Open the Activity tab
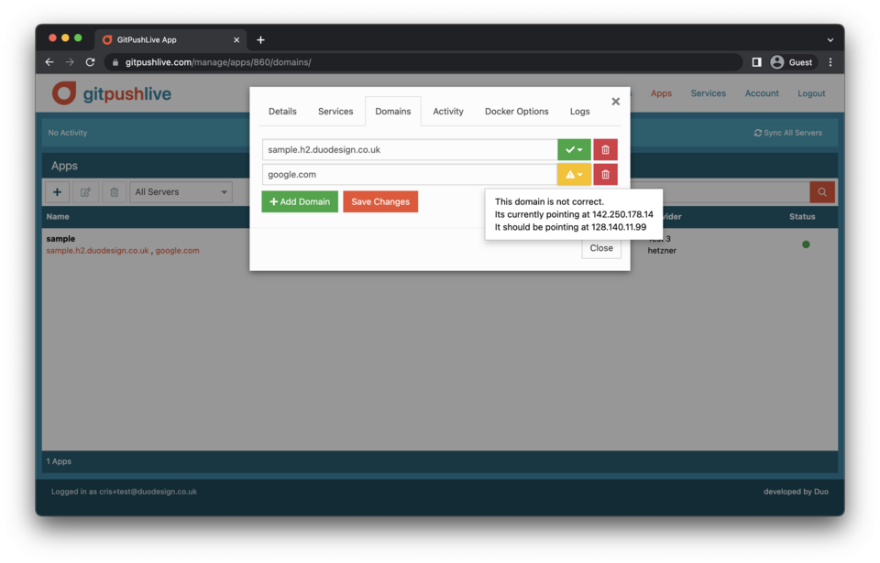Image resolution: width=880 pixels, height=563 pixels. [x=448, y=111]
